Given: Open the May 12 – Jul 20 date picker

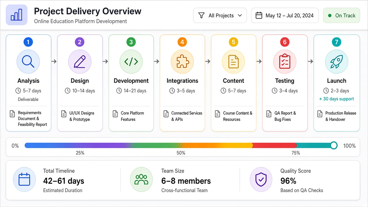Looking at the screenshot, I should 285,16.
